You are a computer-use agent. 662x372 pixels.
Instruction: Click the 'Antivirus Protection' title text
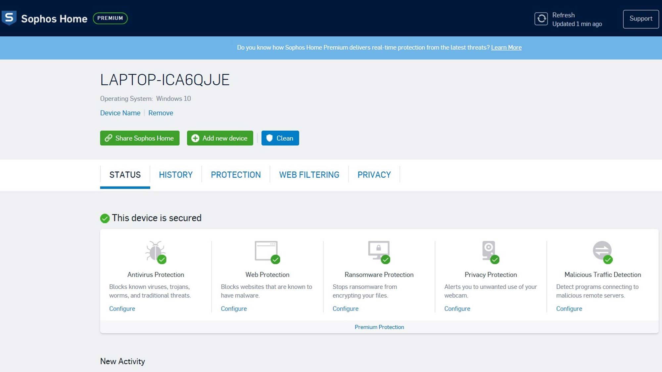[156, 274]
